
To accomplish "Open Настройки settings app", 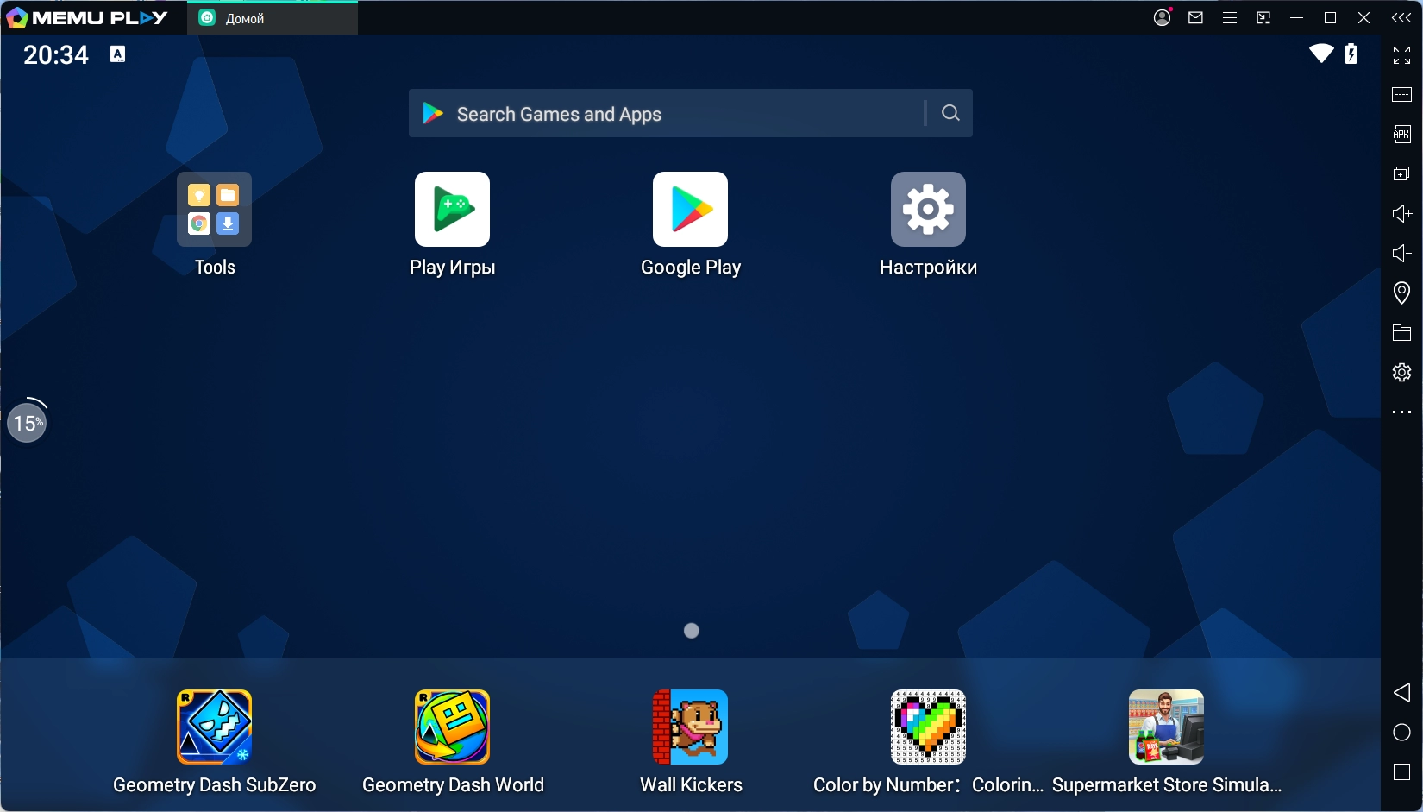I will 928,210.
